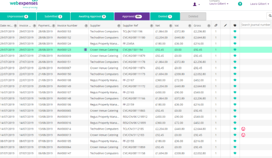Select the Approved tab
The height and width of the screenshot is (158, 272).
coord(132,16)
